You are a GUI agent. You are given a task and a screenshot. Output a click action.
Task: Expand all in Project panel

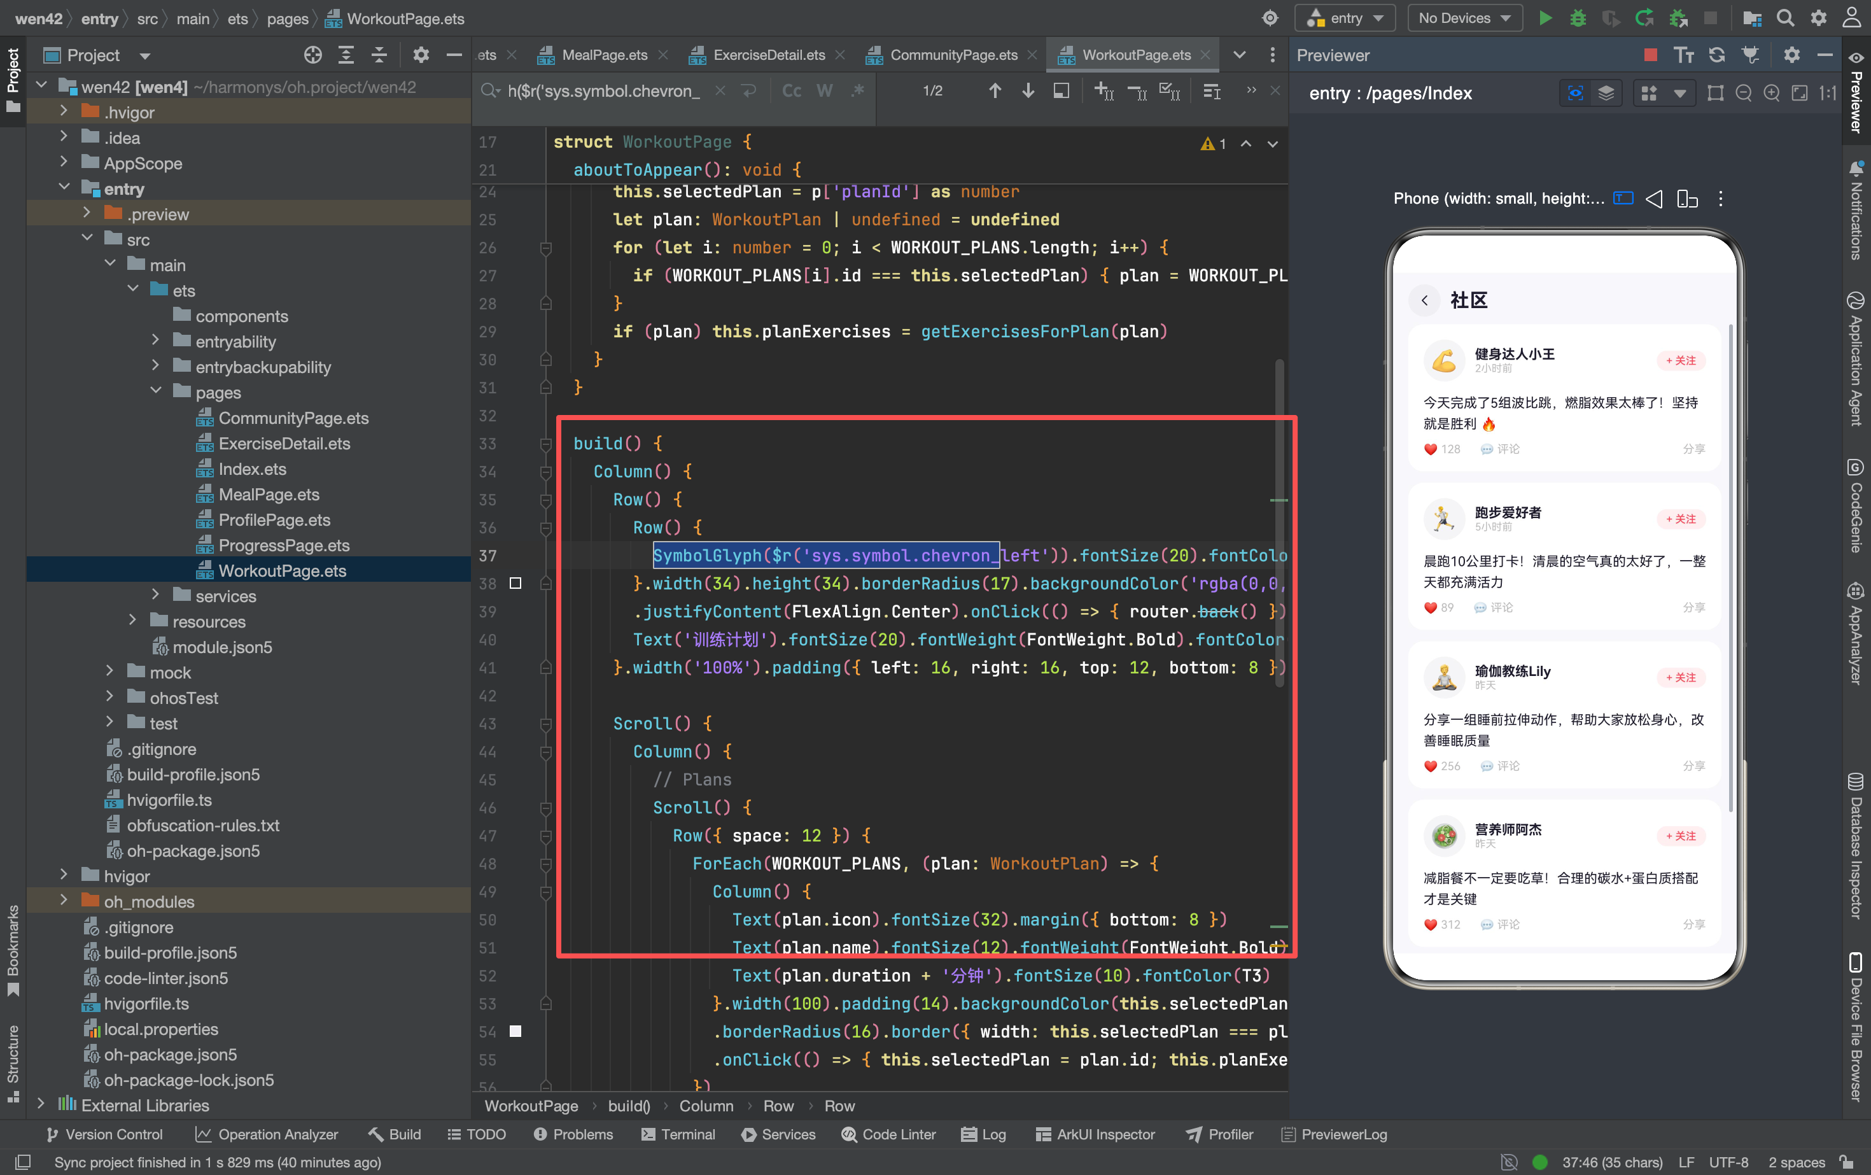click(x=346, y=55)
